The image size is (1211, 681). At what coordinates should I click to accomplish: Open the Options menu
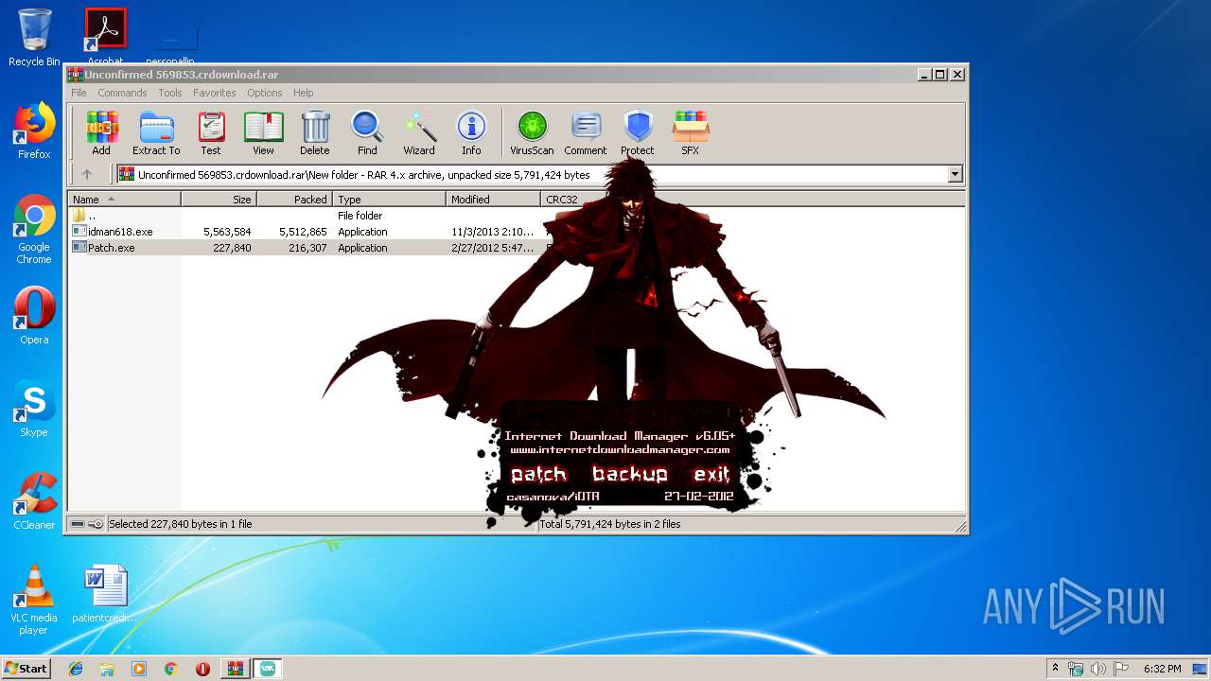tap(265, 93)
